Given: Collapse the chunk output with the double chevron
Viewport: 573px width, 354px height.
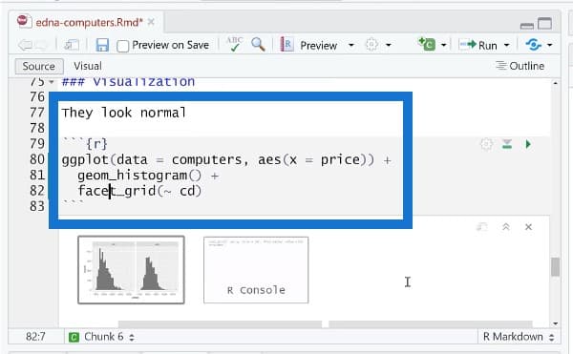Looking at the screenshot, I should (x=506, y=227).
